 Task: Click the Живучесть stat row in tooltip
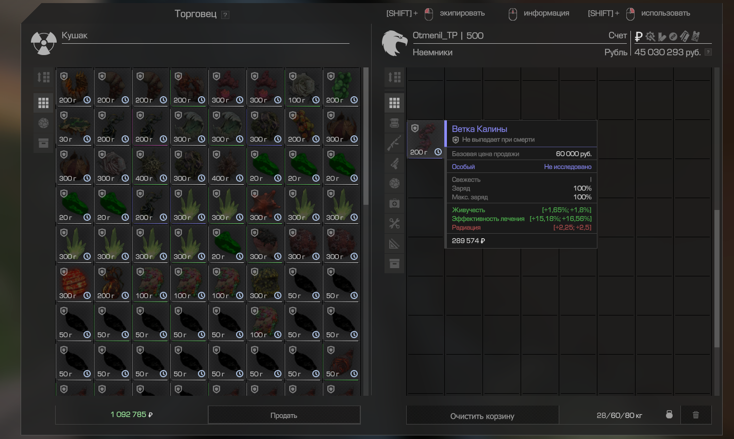[x=521, y=210]
